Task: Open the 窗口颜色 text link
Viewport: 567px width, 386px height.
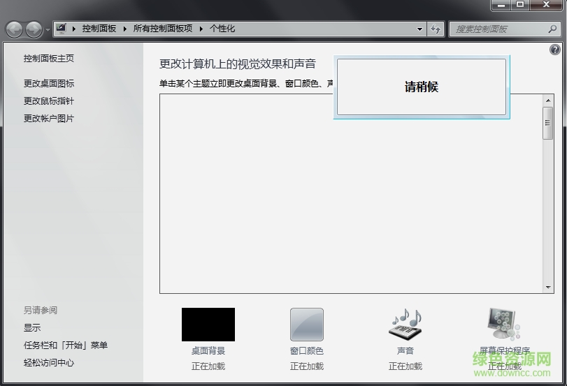Action: pyautogui.click(x=307, y=350)
